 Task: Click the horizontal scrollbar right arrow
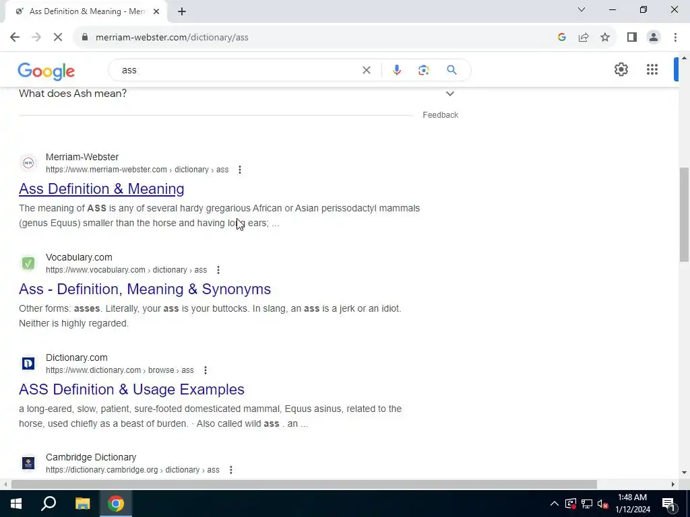(673, 484)
